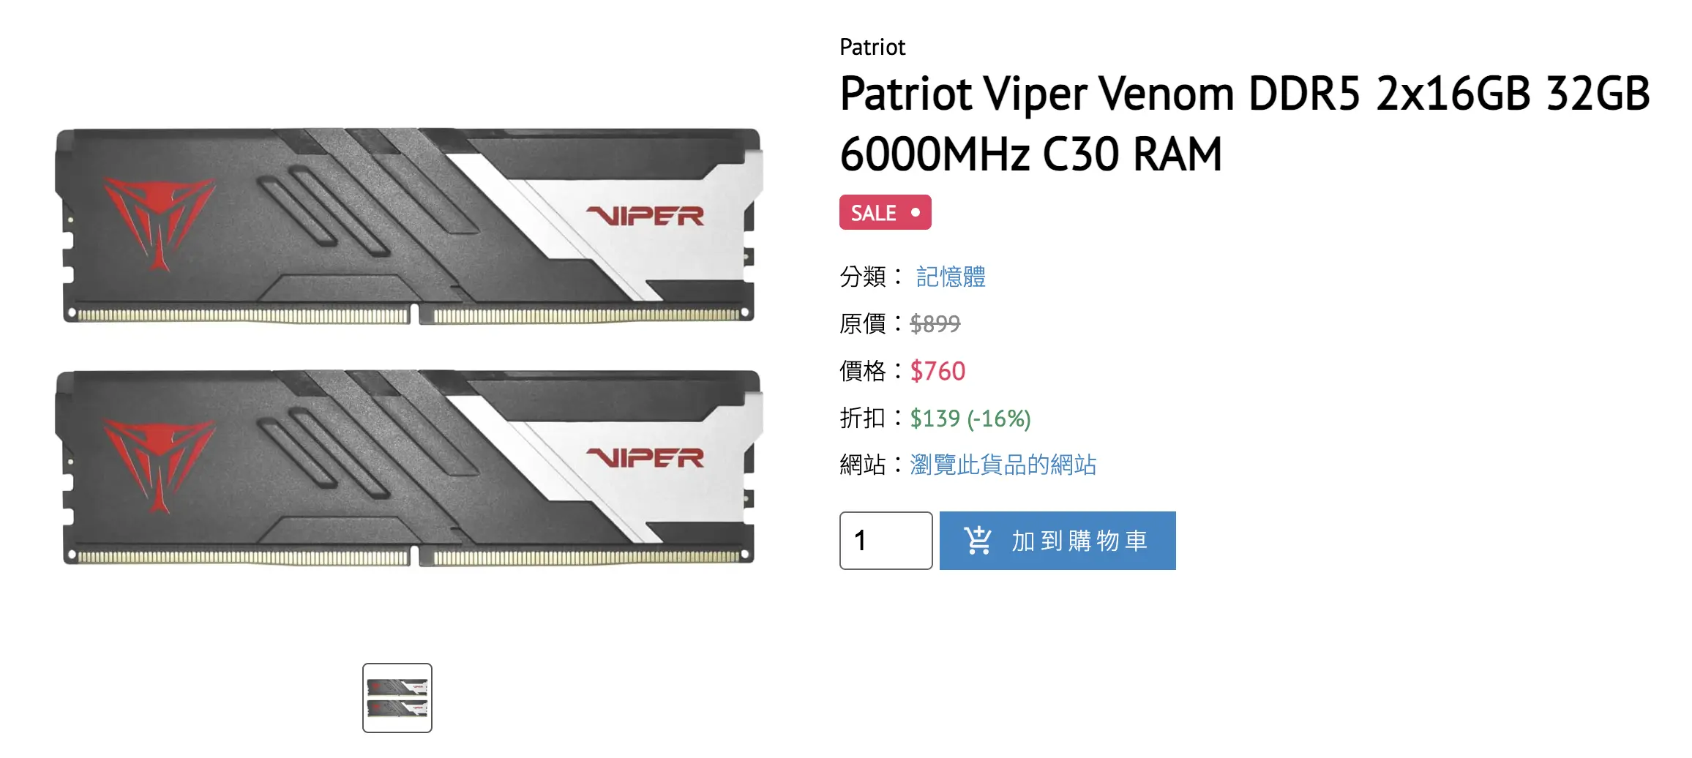The image size is (1692, 758).
Task: Click the struck-through original price $899
Action: [935, 323]
